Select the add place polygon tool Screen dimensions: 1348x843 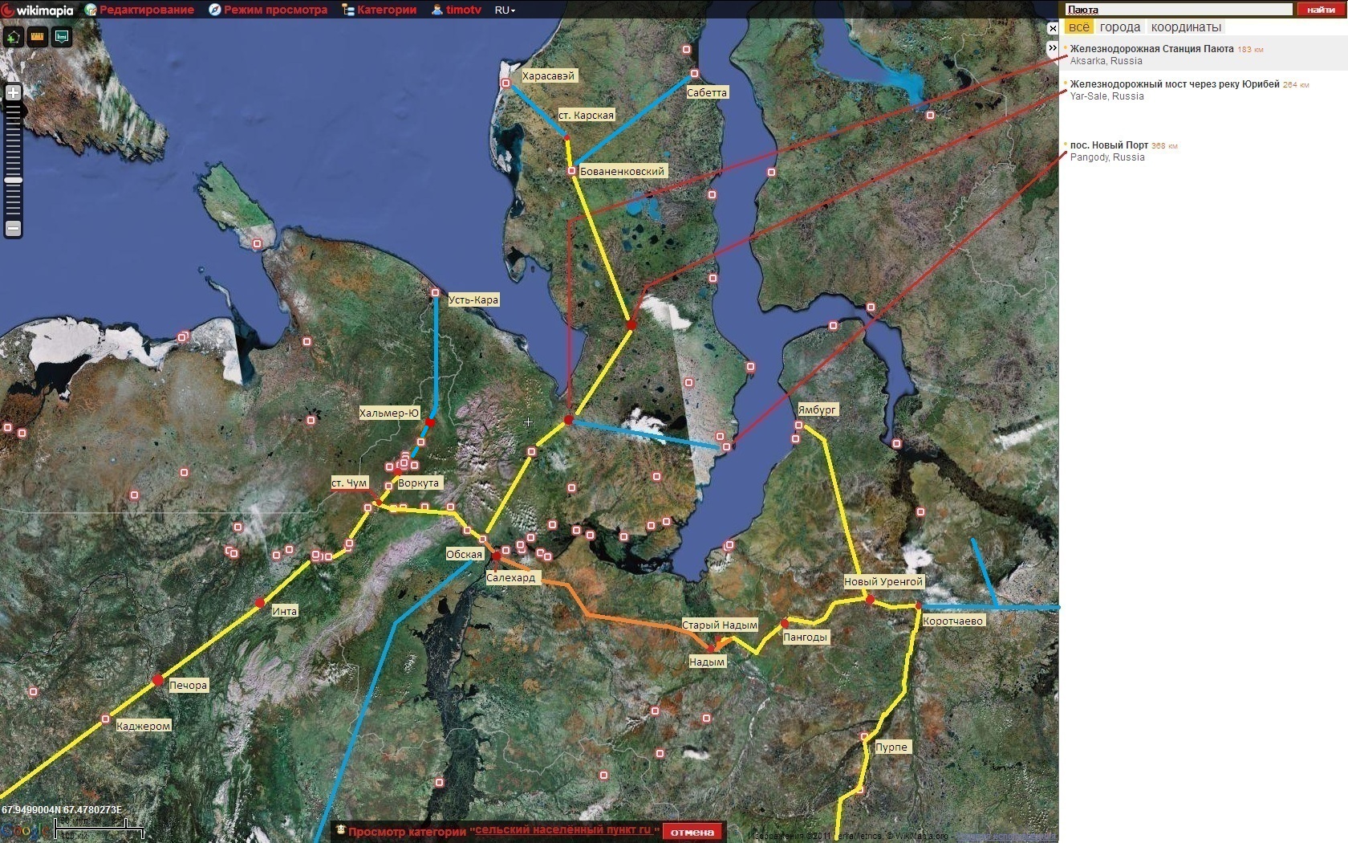(14, 37)
